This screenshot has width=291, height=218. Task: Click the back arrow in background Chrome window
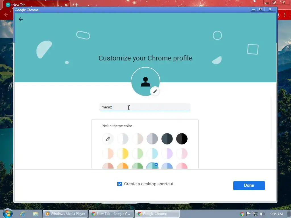click(x=6, y=15)
